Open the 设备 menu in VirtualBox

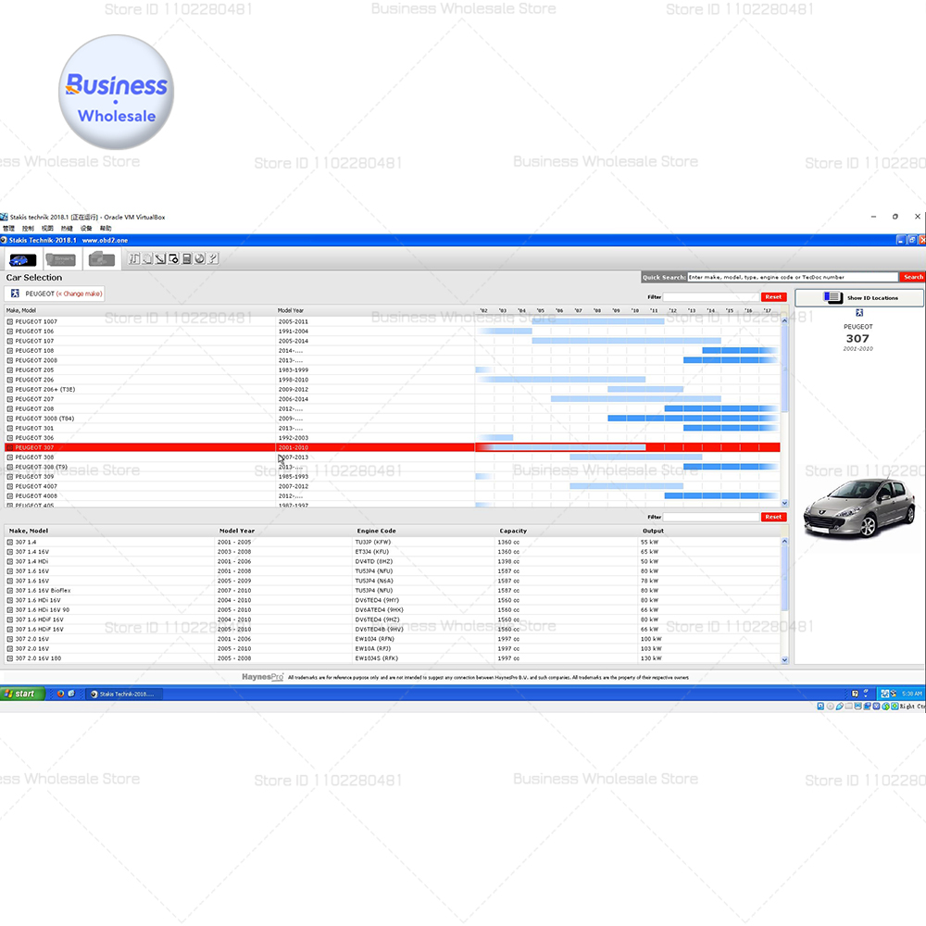point(86,228)
